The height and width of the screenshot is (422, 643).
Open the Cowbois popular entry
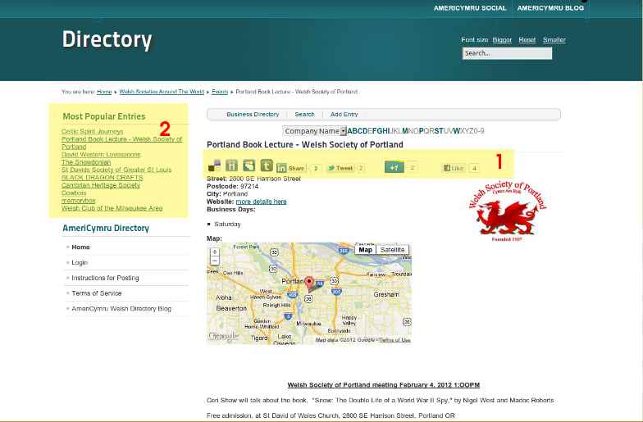[x=74, y=193]
